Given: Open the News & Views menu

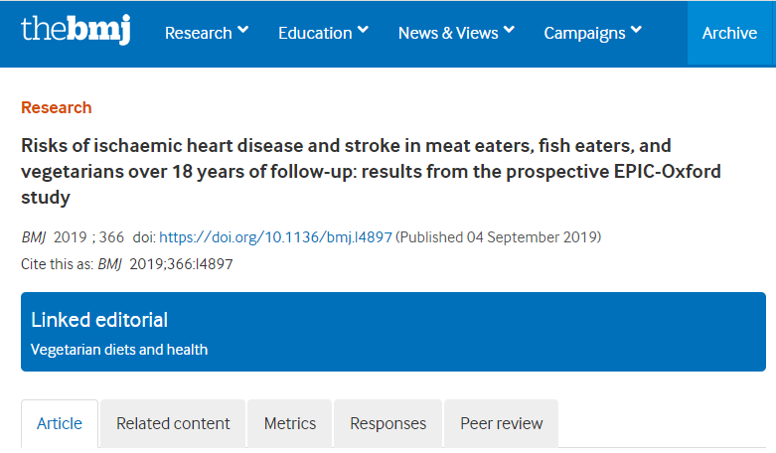Looking at the screenshot, I should click(x=448, y=33).
